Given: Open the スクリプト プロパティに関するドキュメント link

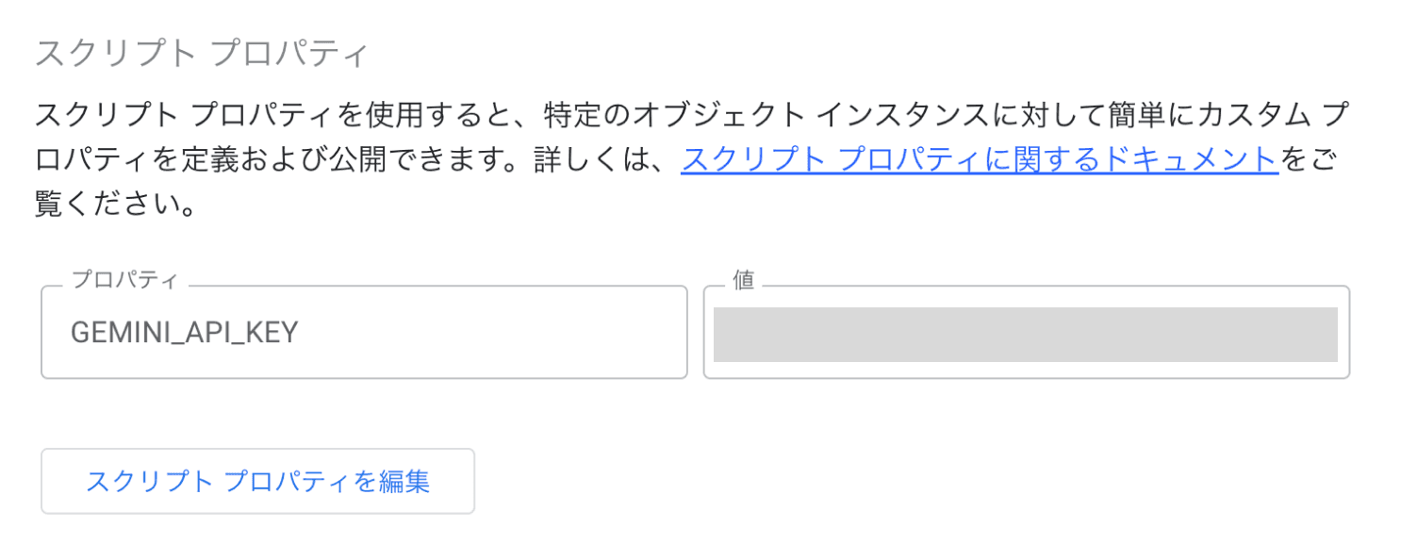Looking at the screenshot, I should point(979,160).
